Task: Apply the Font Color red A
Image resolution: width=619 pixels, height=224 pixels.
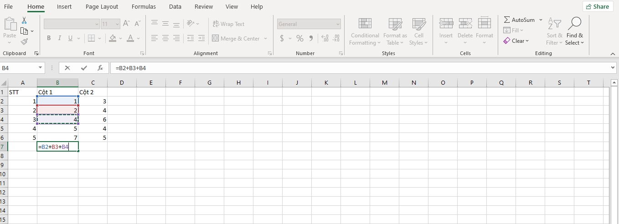Action: pyautogui.click(x=130, y=38)
